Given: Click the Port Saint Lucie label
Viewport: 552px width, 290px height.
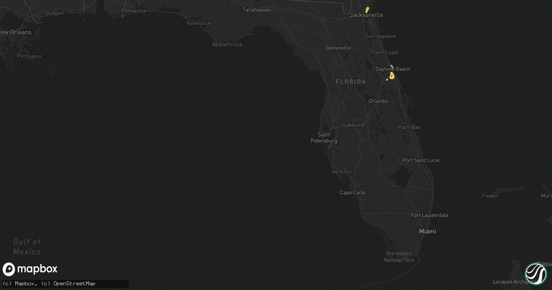Looking at the screenshot, I should click(421, 161).
